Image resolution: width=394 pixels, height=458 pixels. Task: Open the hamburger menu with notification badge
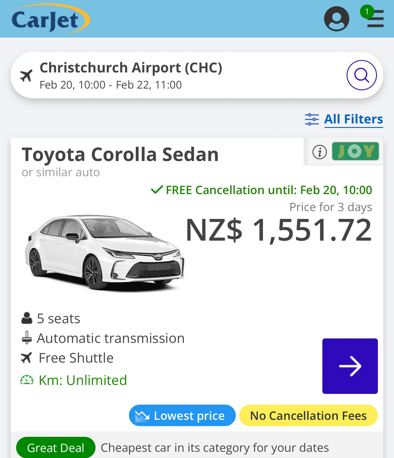(x=375, y=19)
